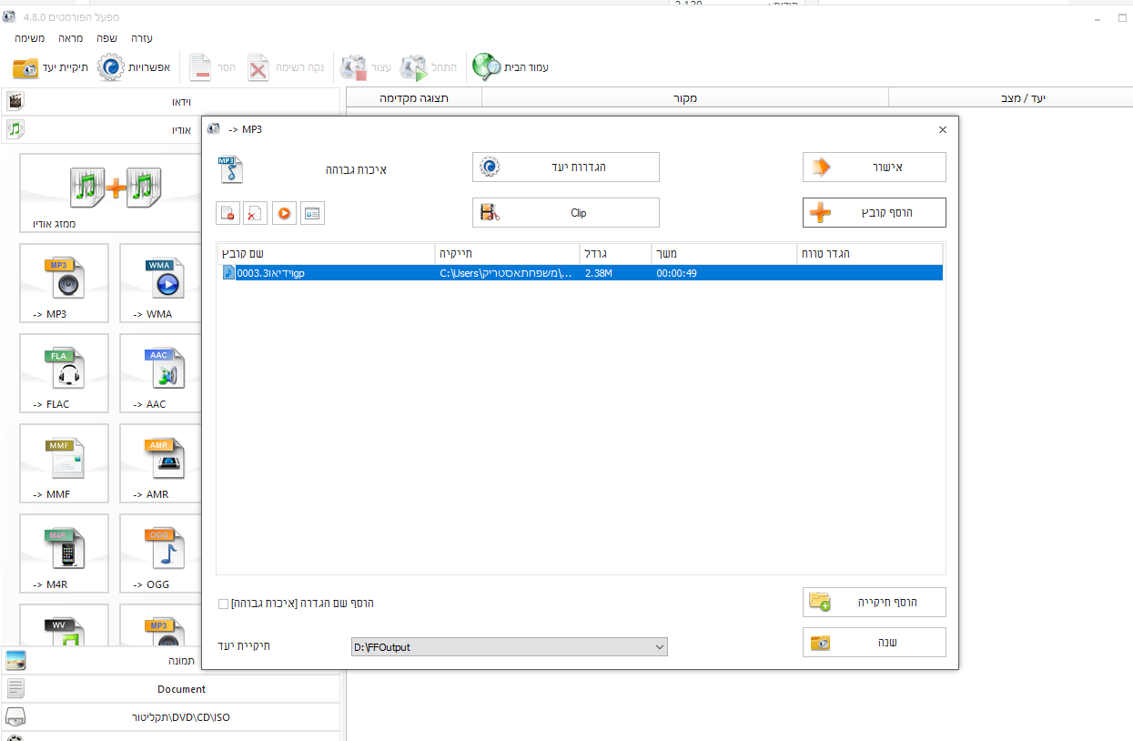Choose the WV format conversion icon
This screenshot has height=741, width=1133.
point(64,626)
